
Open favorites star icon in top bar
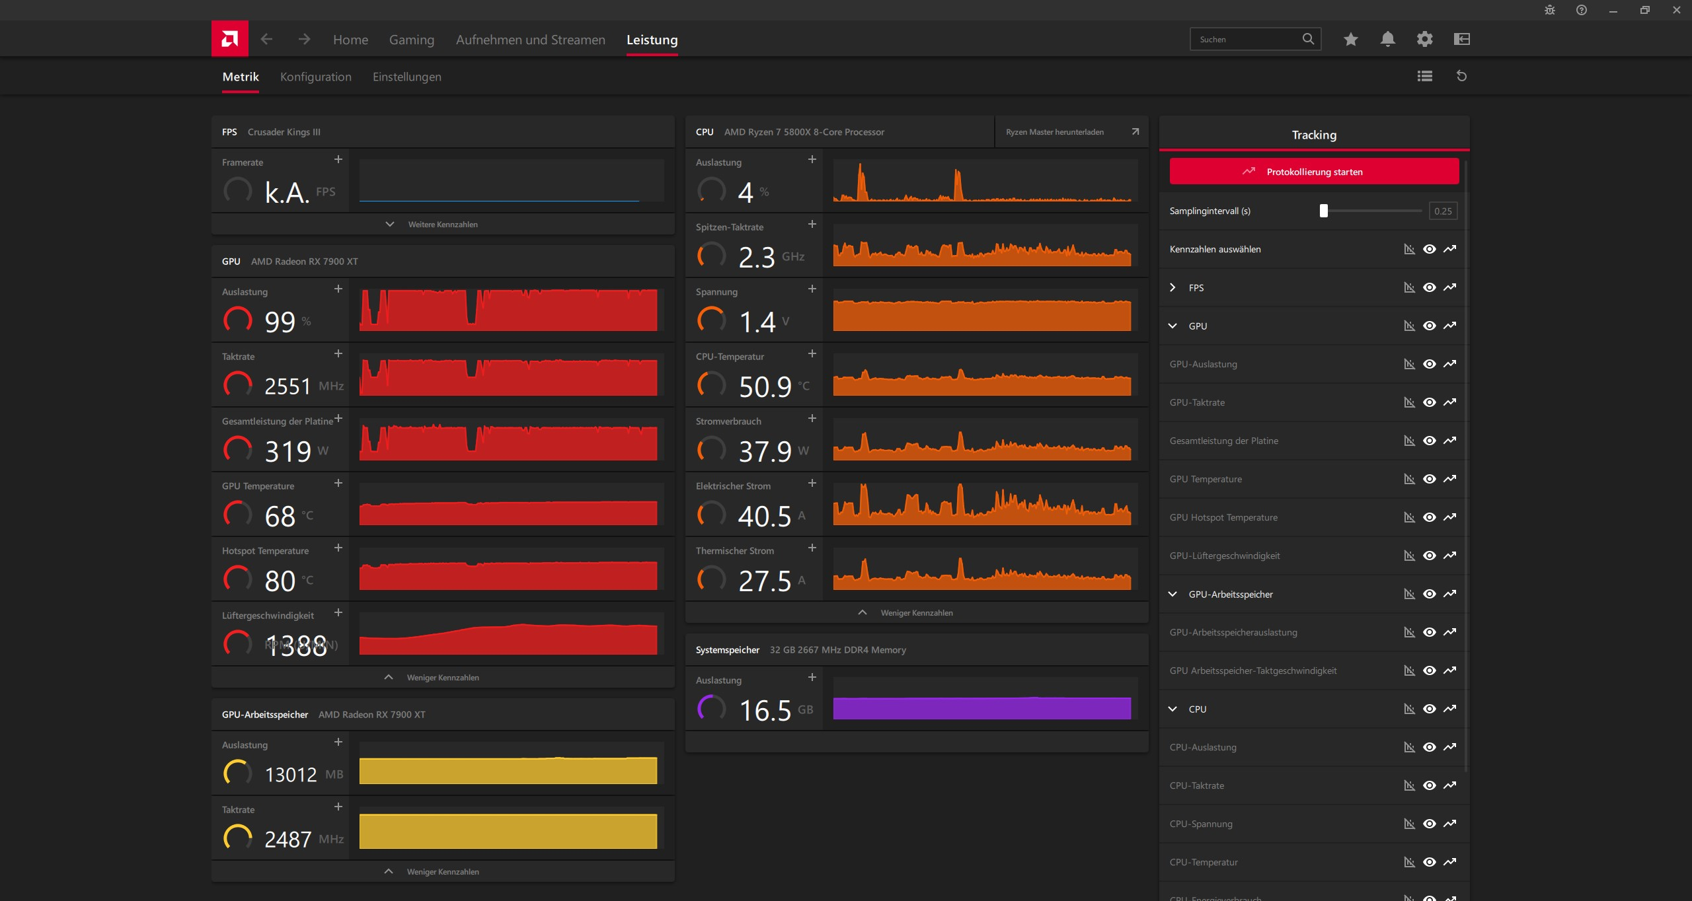1350,39
